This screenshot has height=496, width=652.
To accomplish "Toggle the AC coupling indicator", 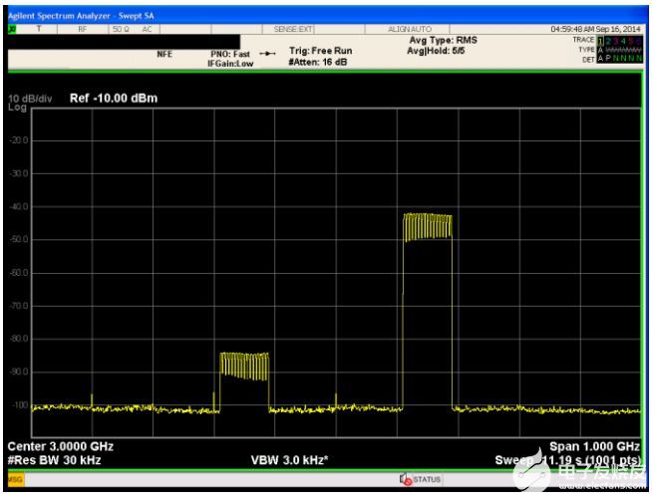I will click(x=147, y=30).
